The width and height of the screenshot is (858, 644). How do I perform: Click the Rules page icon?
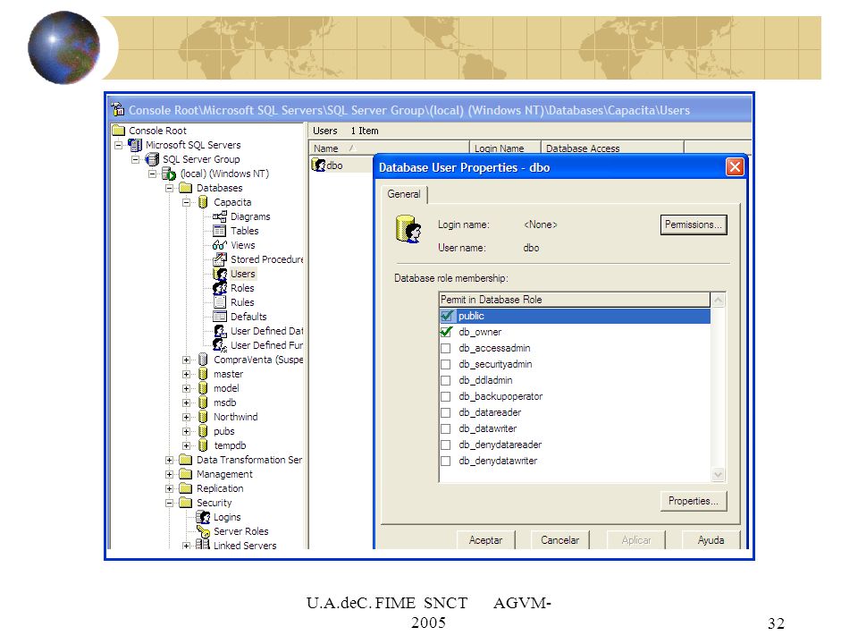click(220, 301)
